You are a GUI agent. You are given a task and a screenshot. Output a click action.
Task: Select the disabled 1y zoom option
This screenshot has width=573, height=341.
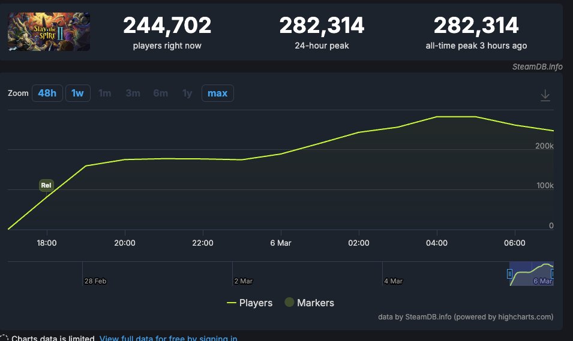tap(187, 93)
